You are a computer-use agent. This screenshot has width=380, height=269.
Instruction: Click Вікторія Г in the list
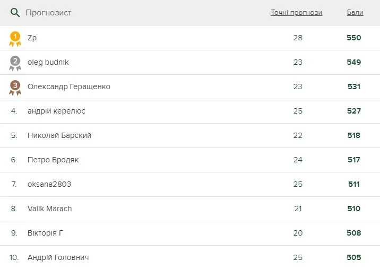click(46, 233)
